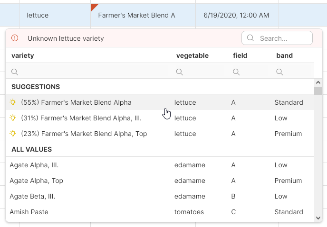Viewport: 327px width, 227px height.
Task: Select the Amish Paste tomatoes row
Action: 29,212
